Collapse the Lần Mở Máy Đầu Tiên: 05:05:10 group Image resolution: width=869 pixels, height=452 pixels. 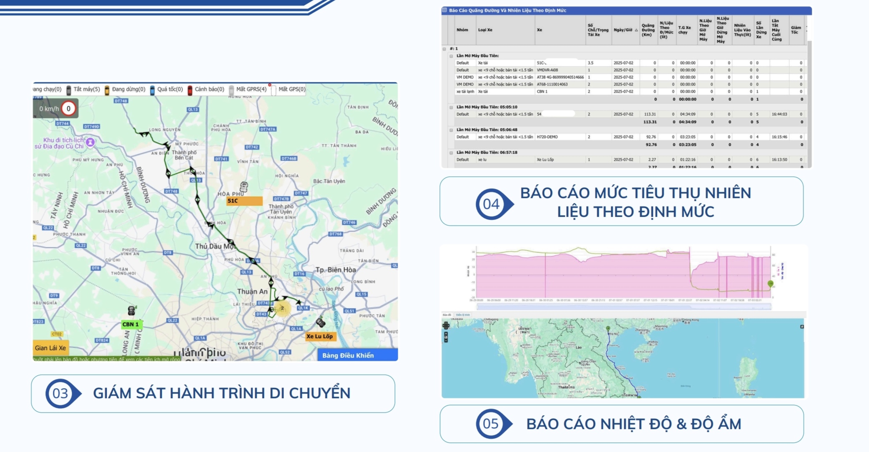point(451,107)
